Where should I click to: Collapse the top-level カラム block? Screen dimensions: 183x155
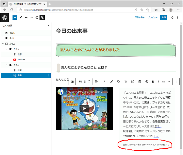coord(3,44)
